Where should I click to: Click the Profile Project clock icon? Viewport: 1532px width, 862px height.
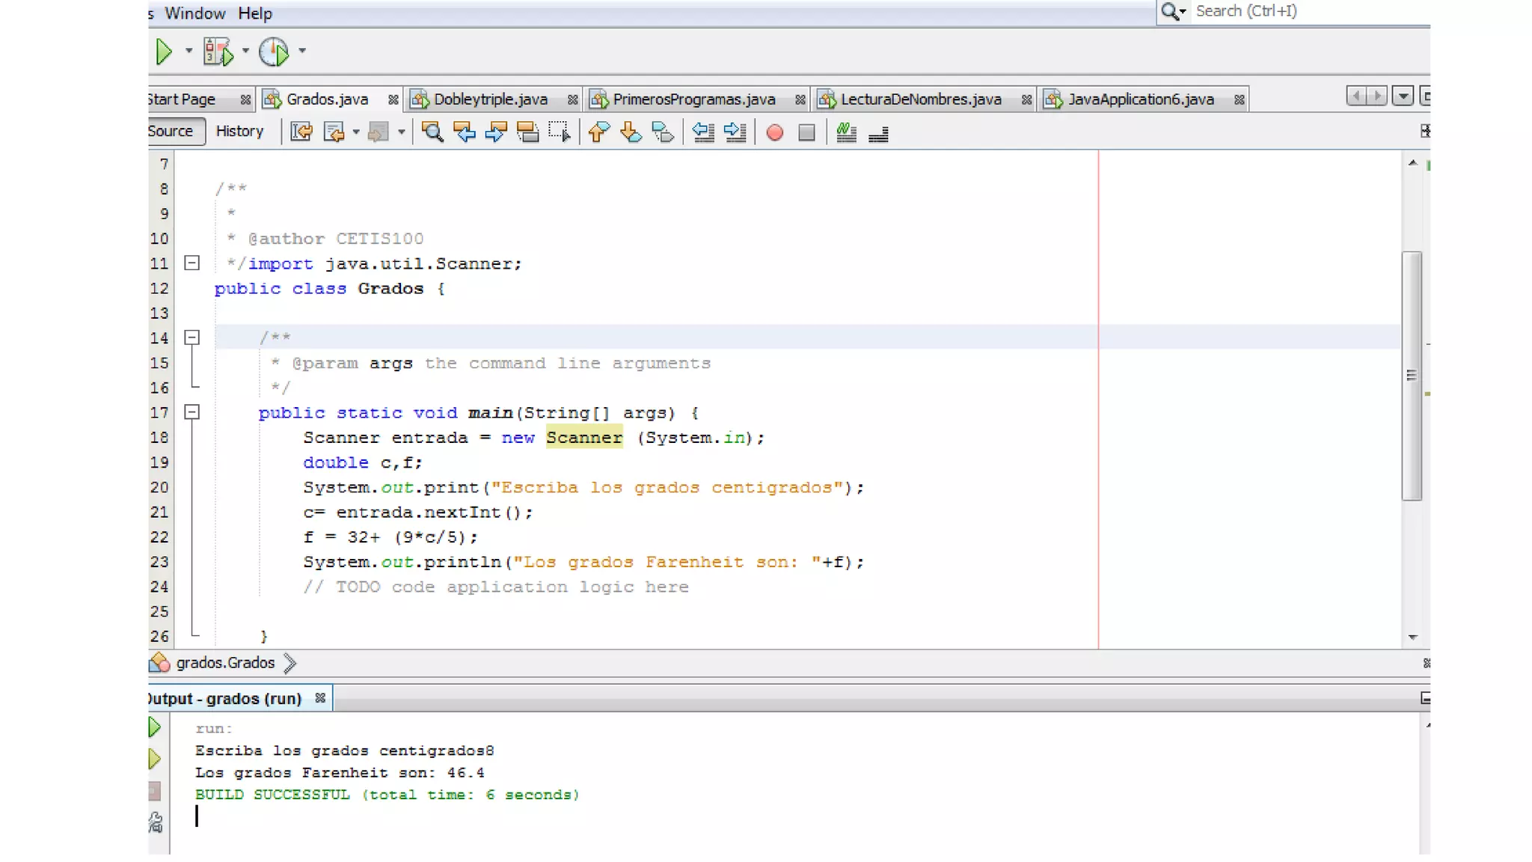point(274,52)
